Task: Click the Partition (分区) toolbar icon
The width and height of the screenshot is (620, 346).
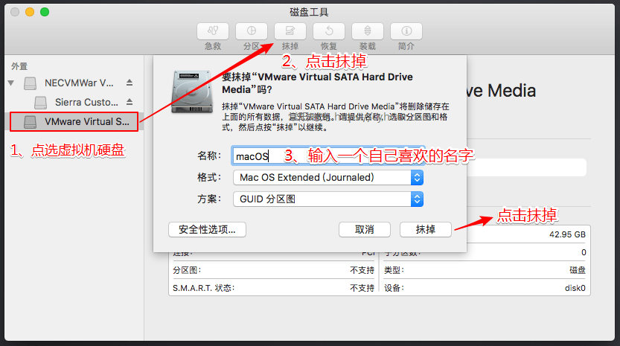Action: pyautogui.click(x=252, y=31)
